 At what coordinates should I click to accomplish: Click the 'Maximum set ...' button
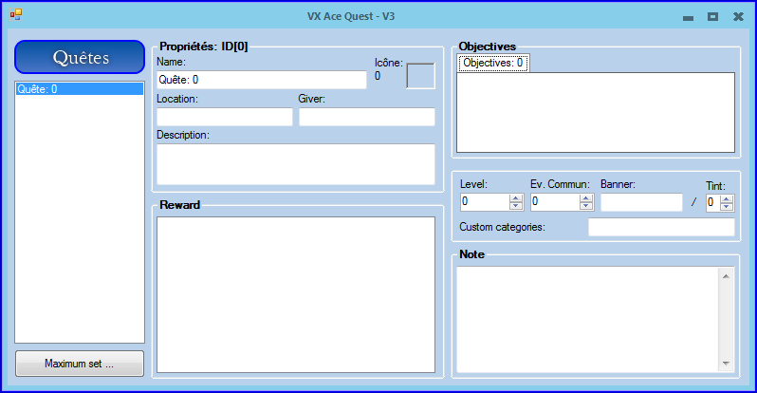tap(80, 364)
